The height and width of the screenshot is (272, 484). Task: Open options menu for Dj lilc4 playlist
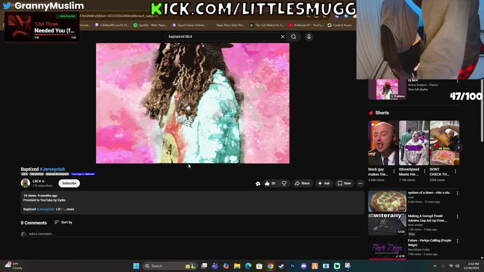[x=457, y=81]
